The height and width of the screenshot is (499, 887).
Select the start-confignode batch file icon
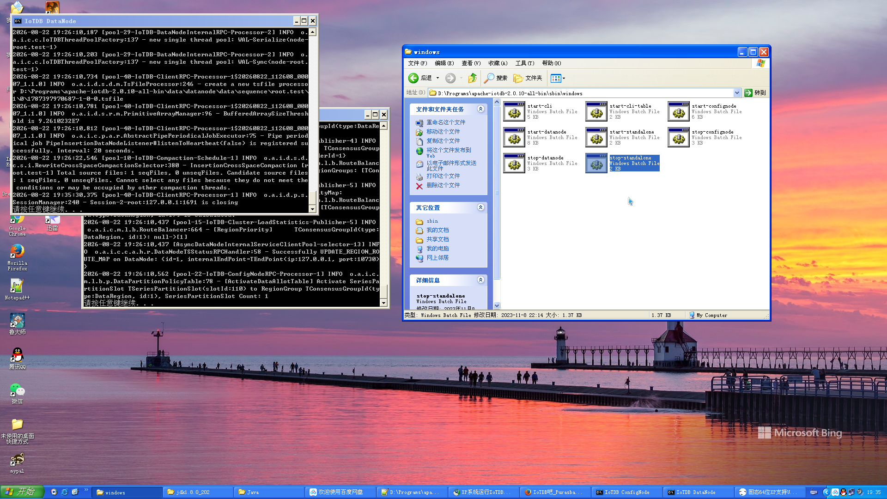click(678, 112)
